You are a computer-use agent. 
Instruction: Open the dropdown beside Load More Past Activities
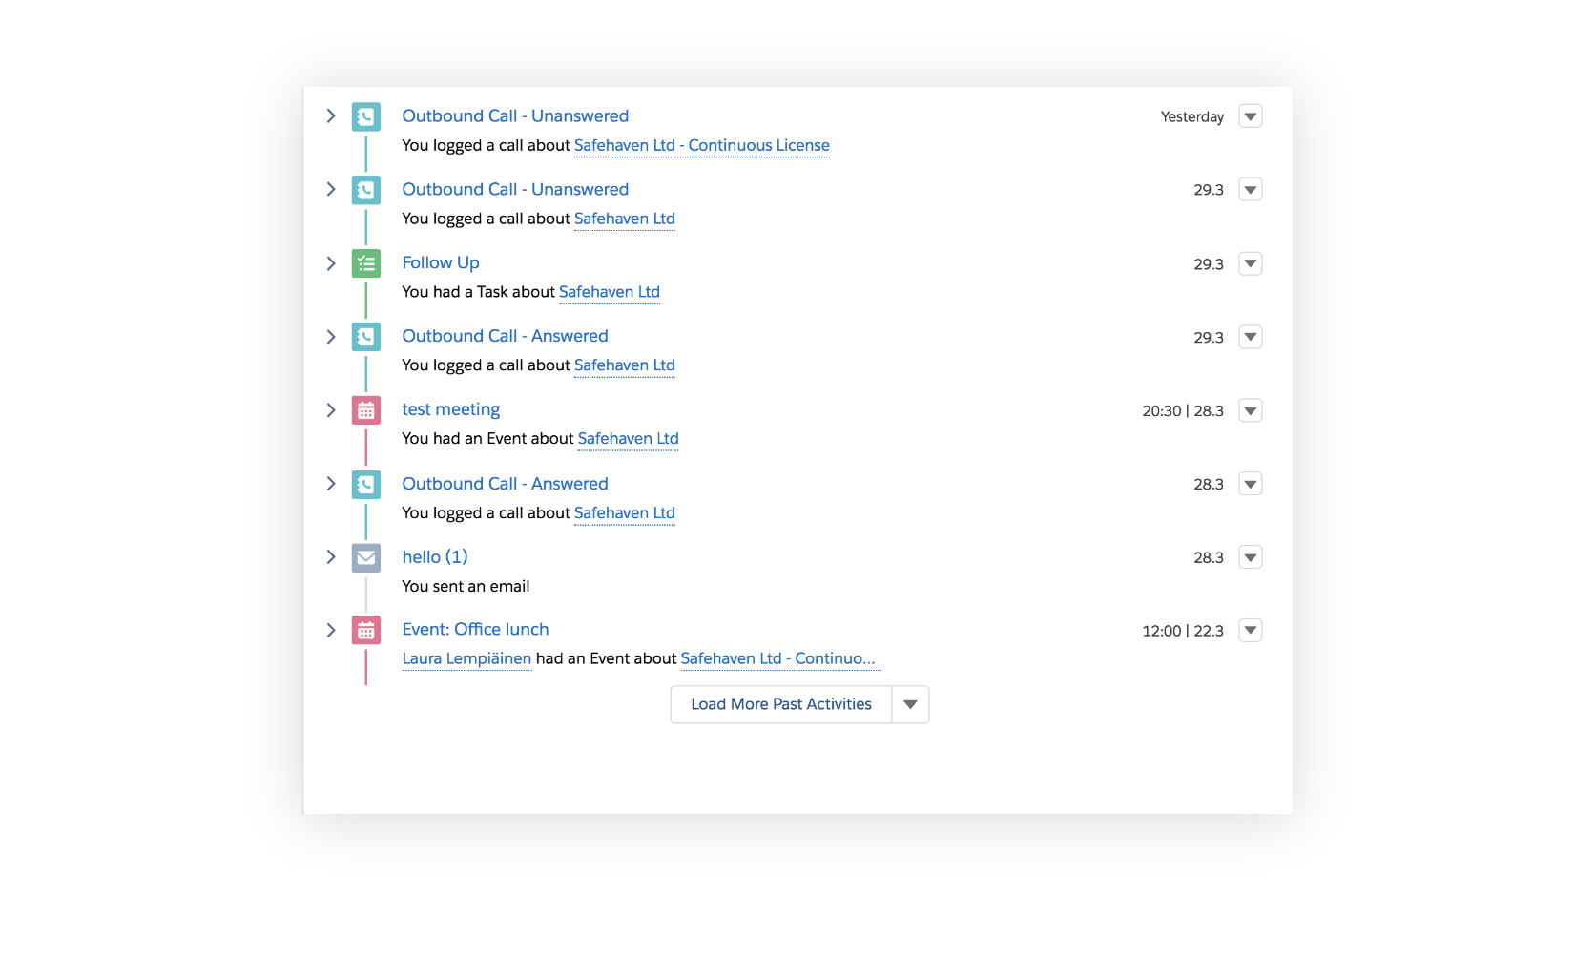tap(910, 704)
